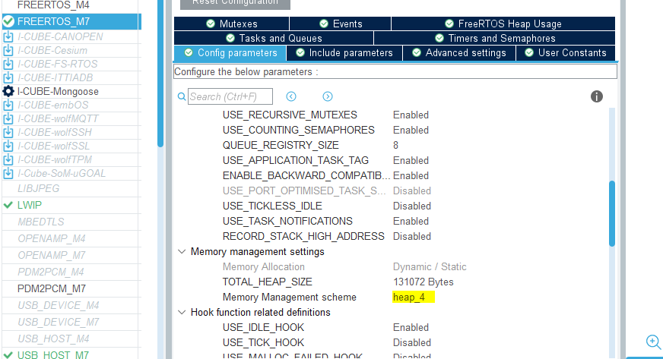663x359 pixels.
Task: Click green check icon of FREERTOS_M7
Action: click(x=8, y=21)
